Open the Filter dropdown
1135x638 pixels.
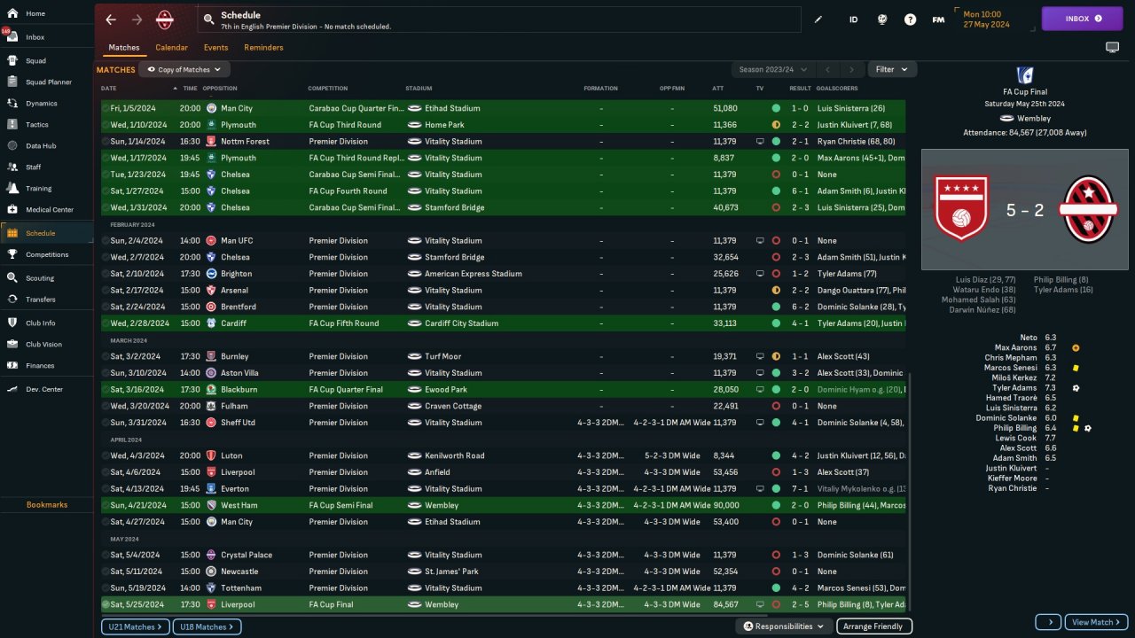[892, 69]
